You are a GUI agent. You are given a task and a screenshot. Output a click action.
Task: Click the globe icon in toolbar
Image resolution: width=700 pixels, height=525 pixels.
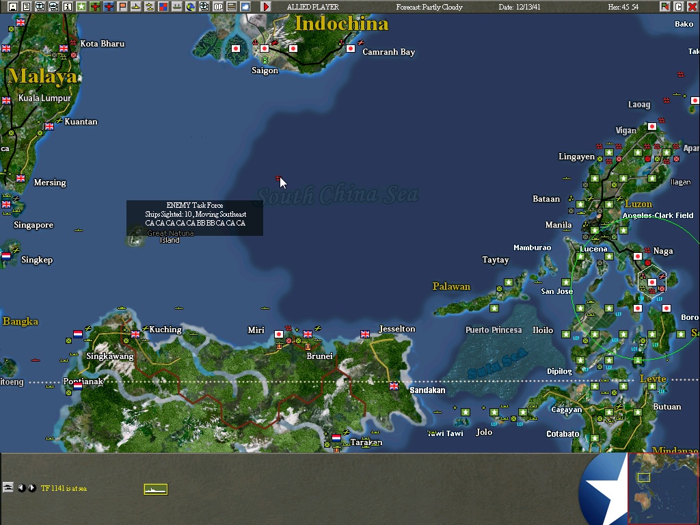click(x=191, y=7)
